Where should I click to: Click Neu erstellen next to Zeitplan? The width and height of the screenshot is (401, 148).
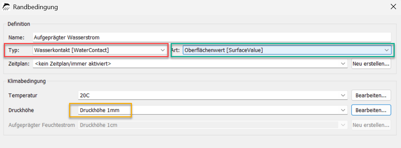tap(371, 64)
